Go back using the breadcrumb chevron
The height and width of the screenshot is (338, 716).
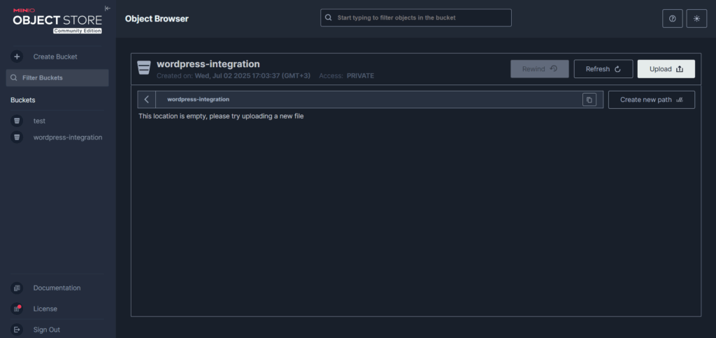click(x=147, y=99)
